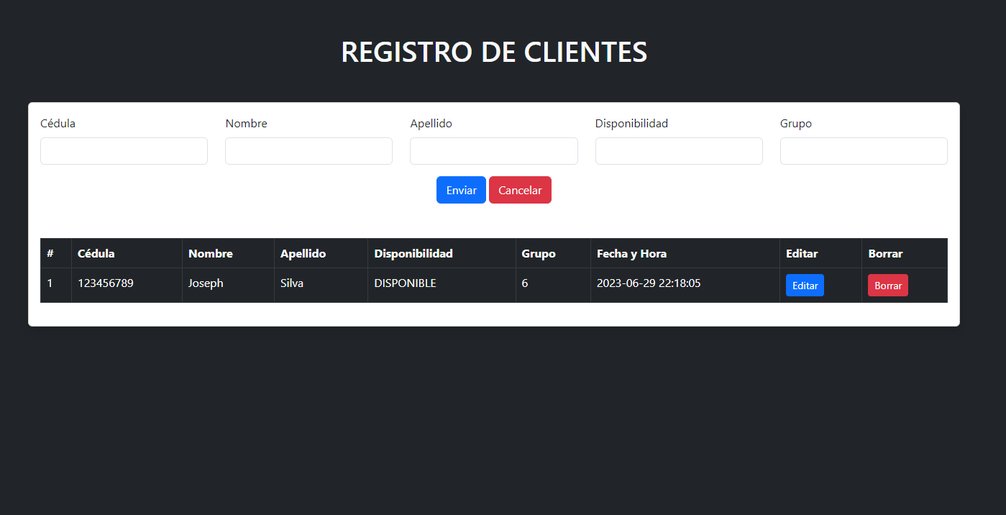Image resolution: width=1006 pixels, height=515 pixels.
Task: Click the Grupo form label
Action: point(796,124)
